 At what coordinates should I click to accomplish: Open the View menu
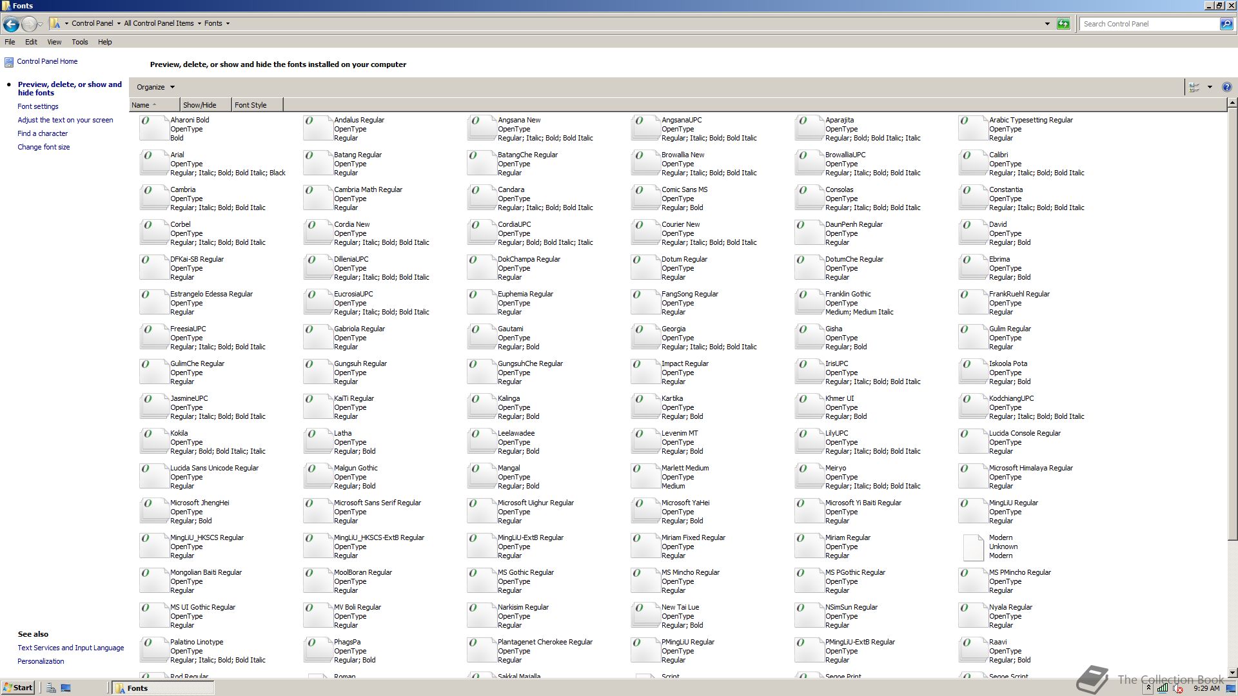coord(54,42)
